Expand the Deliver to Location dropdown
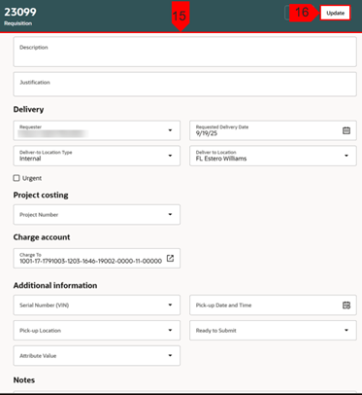This screenshot has height=395, width=362. (346, 156)
